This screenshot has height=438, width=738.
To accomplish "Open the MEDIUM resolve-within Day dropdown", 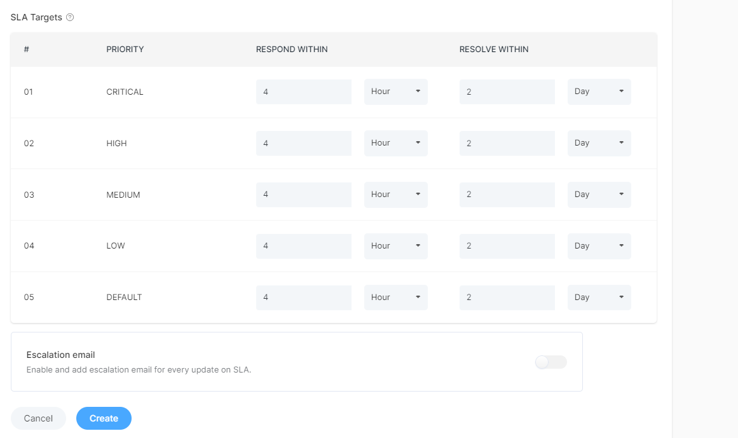I will pos(599,195).
